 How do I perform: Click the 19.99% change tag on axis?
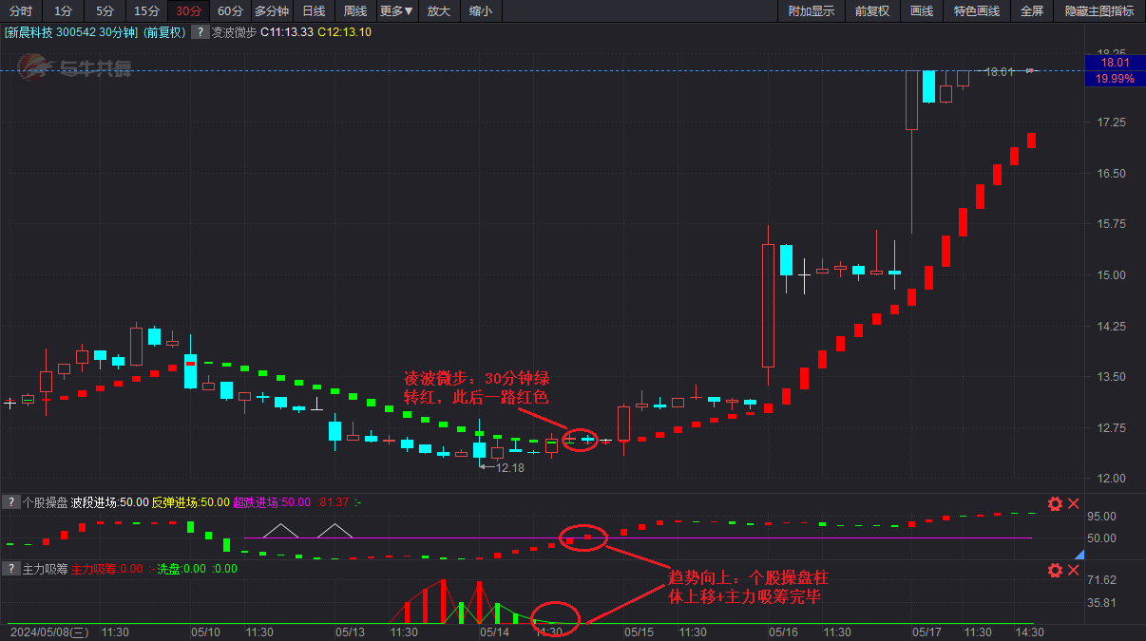(1114, 79)
